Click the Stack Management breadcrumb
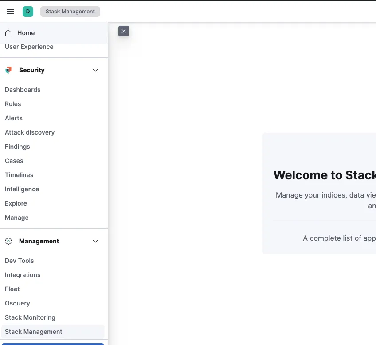The width and height of the screenshot is (376, 345). [x=70, y=12]
